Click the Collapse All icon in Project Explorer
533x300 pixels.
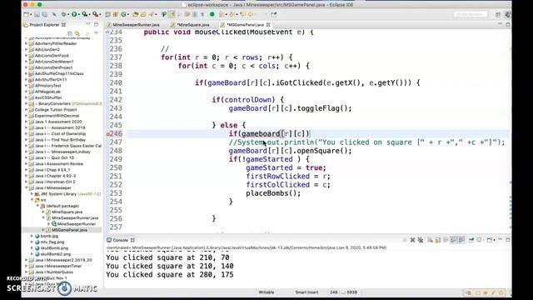[70, 33]
